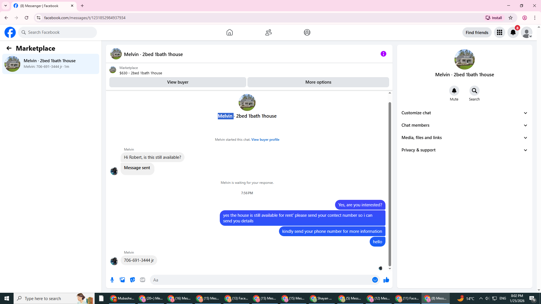Open the View buyer profile link
The image size is (541, 304).
click(265, 140)
